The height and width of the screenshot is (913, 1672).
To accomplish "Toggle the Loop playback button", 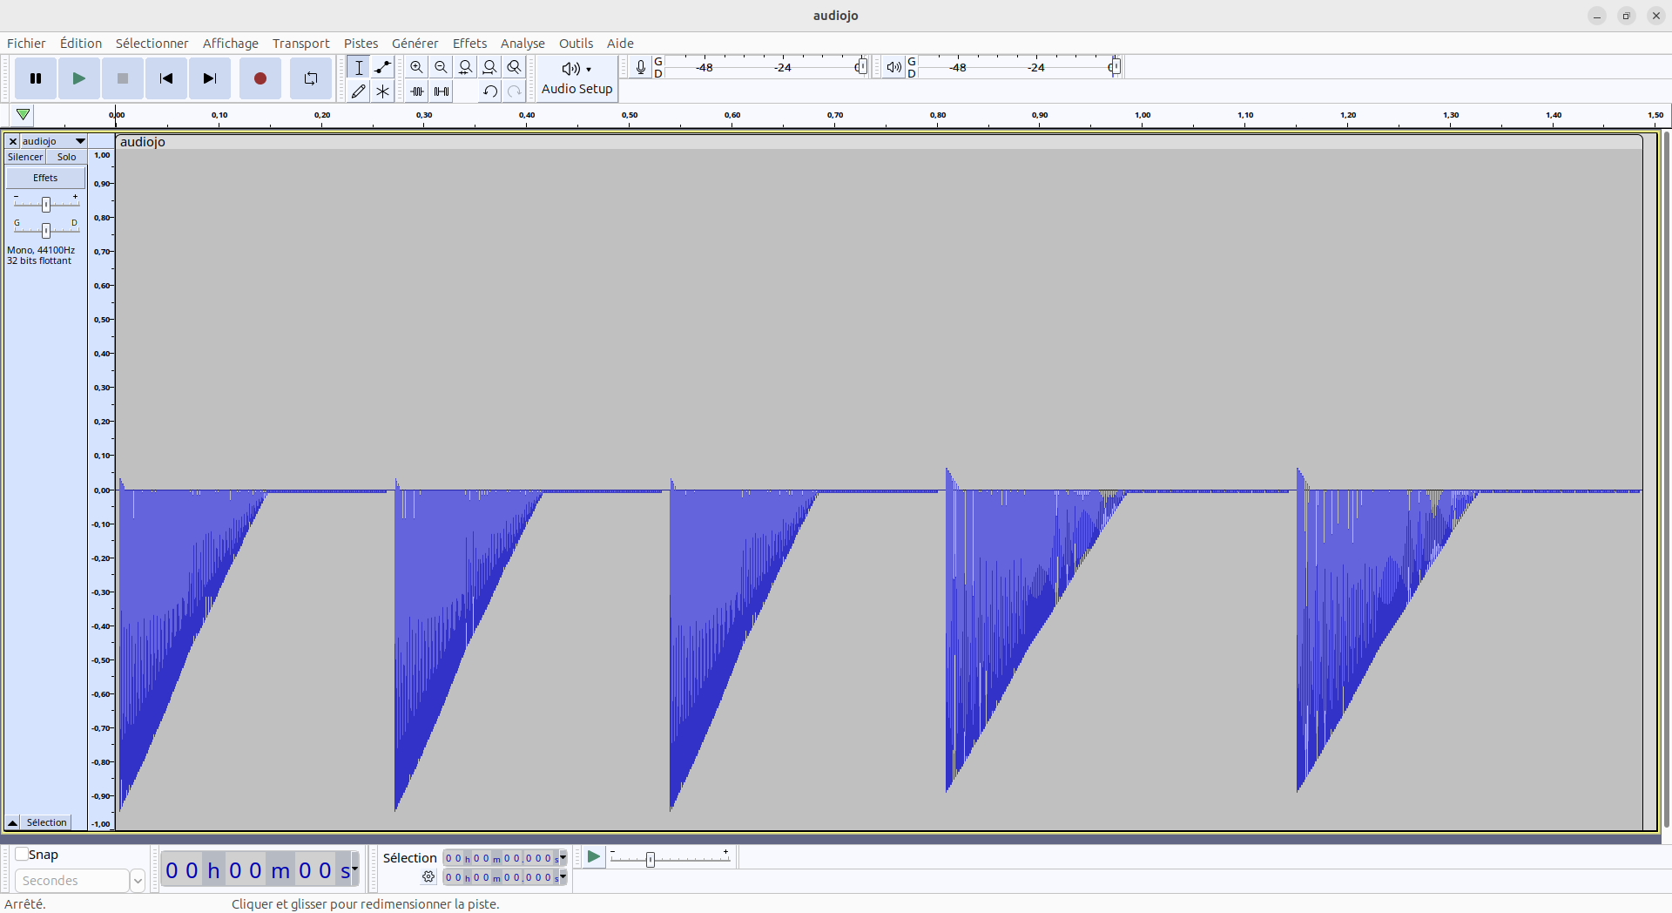I will point(310,78).
